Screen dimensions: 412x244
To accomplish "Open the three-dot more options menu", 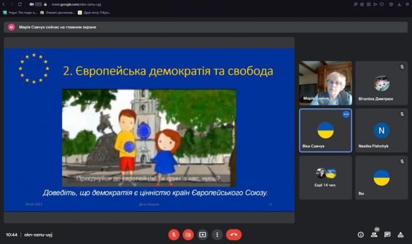I will click(217, 235).
